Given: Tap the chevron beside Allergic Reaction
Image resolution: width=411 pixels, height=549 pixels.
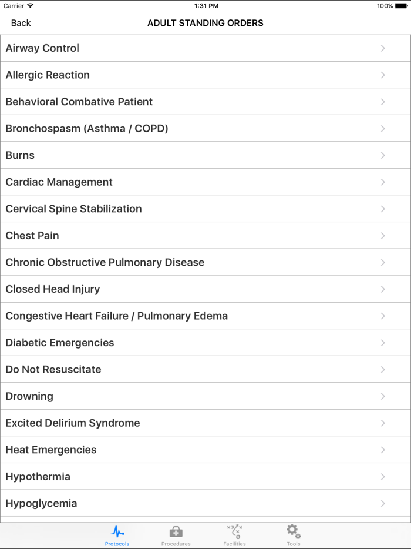Looking at the screenshot, I should click(x=383, y=75).
